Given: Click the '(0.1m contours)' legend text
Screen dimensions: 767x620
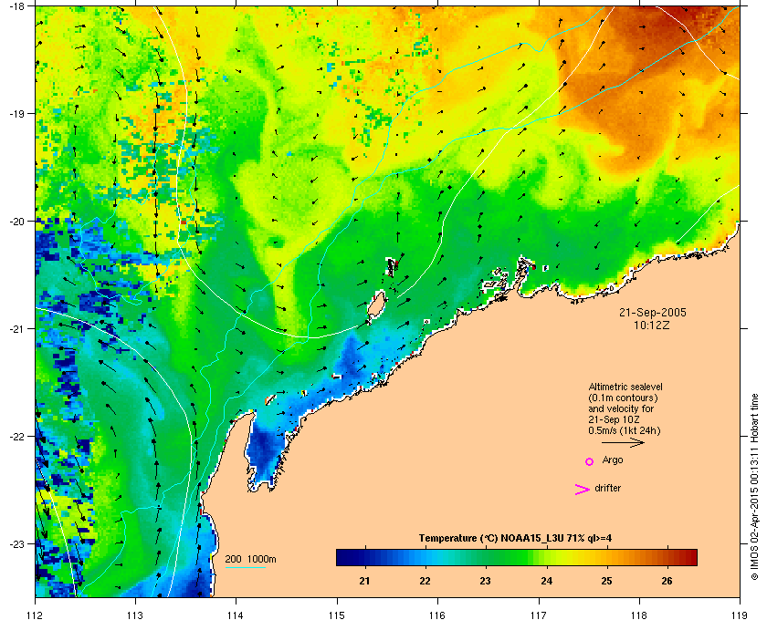Looking at the screenshot, I should click(x=623, y=398).
